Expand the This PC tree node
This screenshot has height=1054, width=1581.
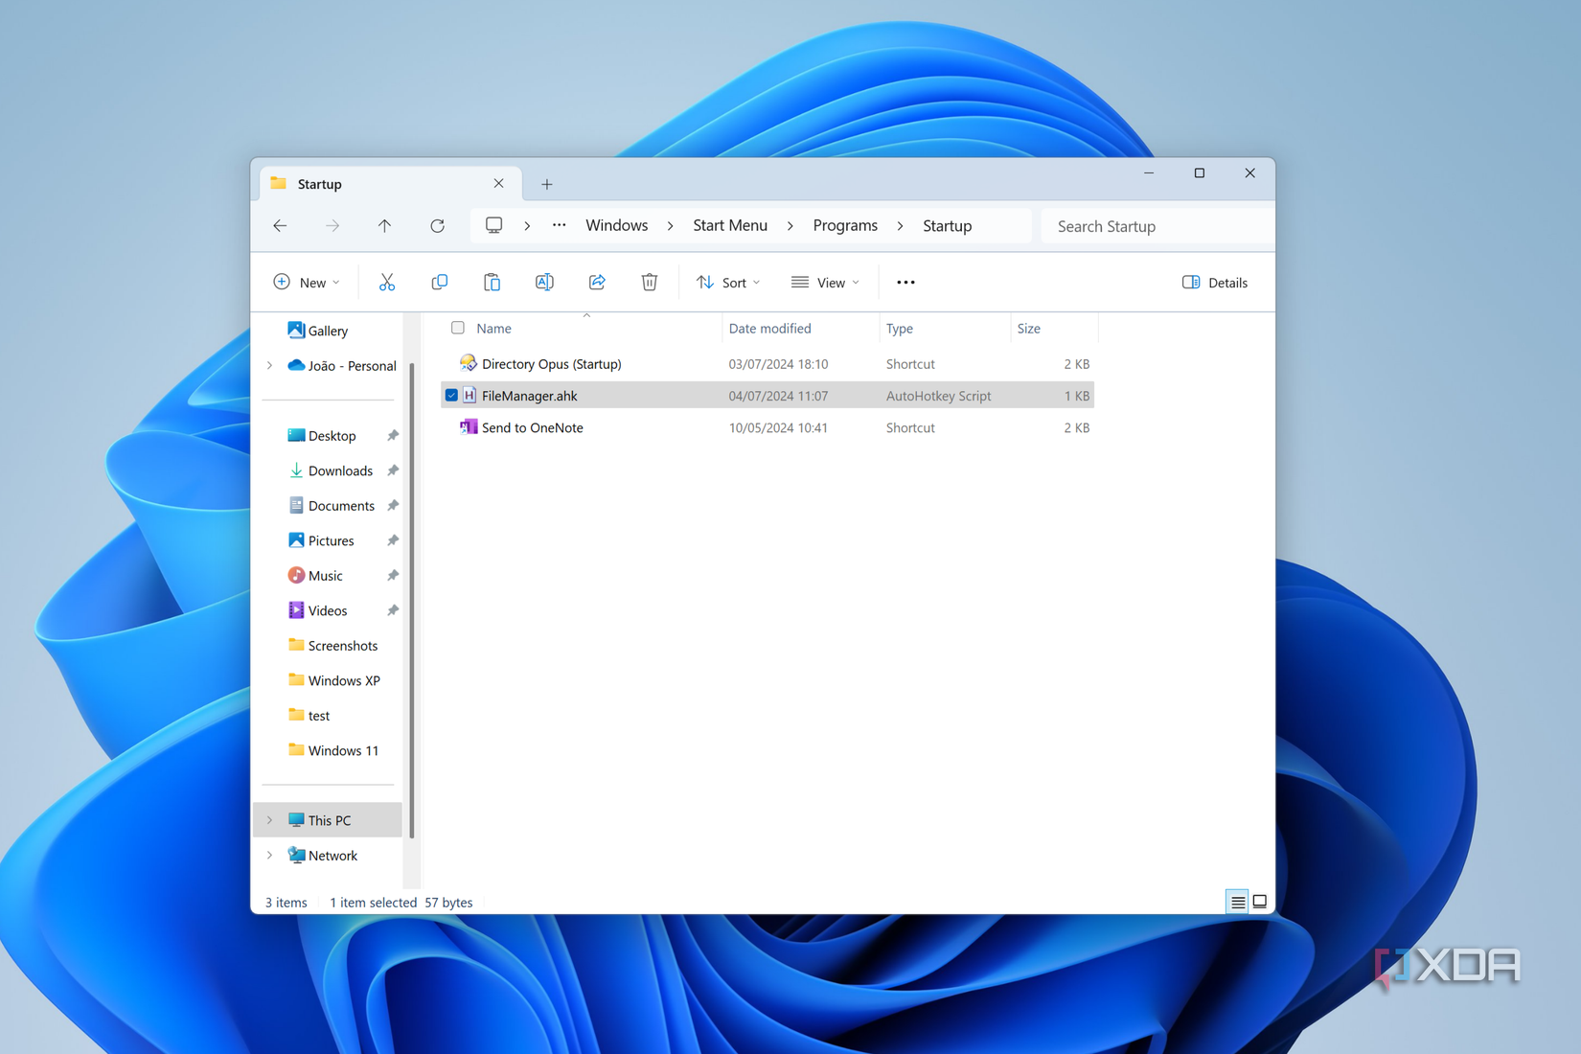[270, 820]
